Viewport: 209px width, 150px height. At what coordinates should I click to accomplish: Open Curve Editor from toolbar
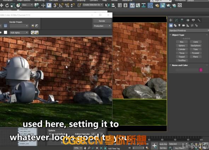pyautogui.click(x=138, y=5)
